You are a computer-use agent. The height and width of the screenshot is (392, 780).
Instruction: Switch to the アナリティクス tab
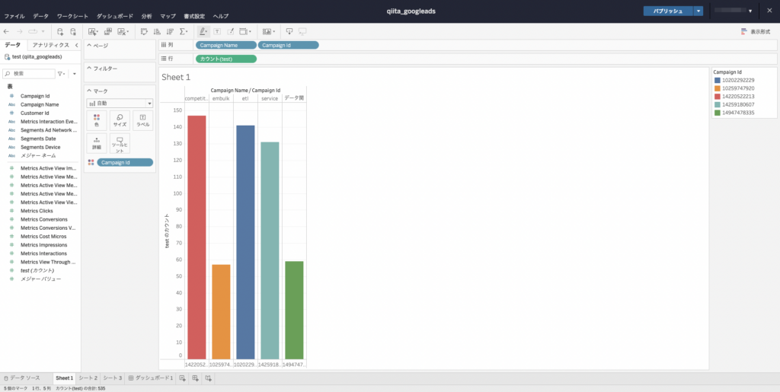pyautogui.click(x=51, y=45)
